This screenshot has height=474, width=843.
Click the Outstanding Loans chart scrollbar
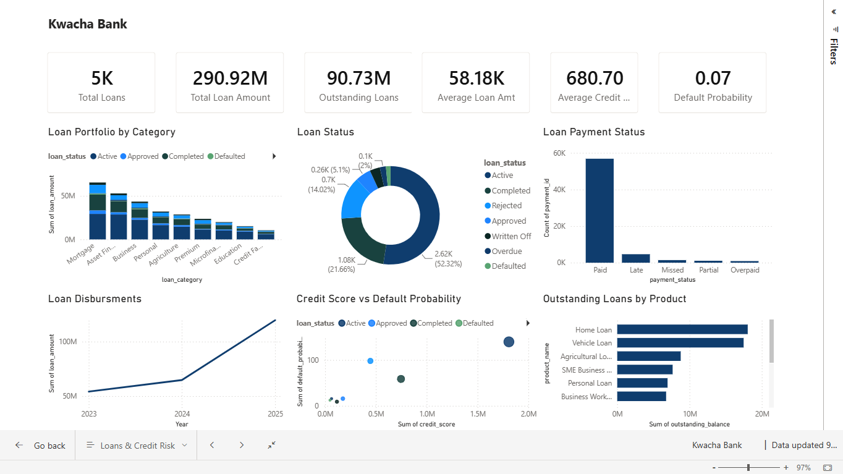(x=771, y=341)
